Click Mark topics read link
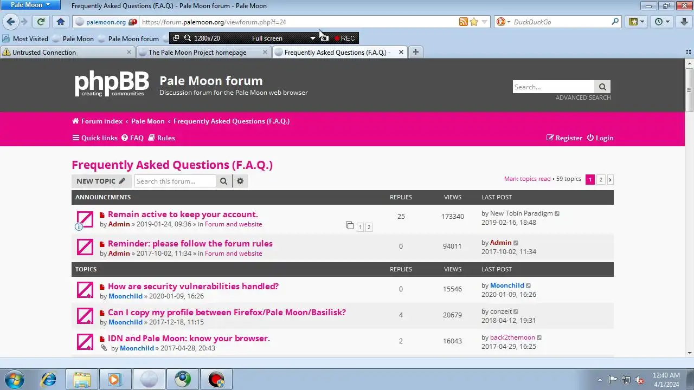The height and width of the screenshot is (390, 694). [527, 179]
